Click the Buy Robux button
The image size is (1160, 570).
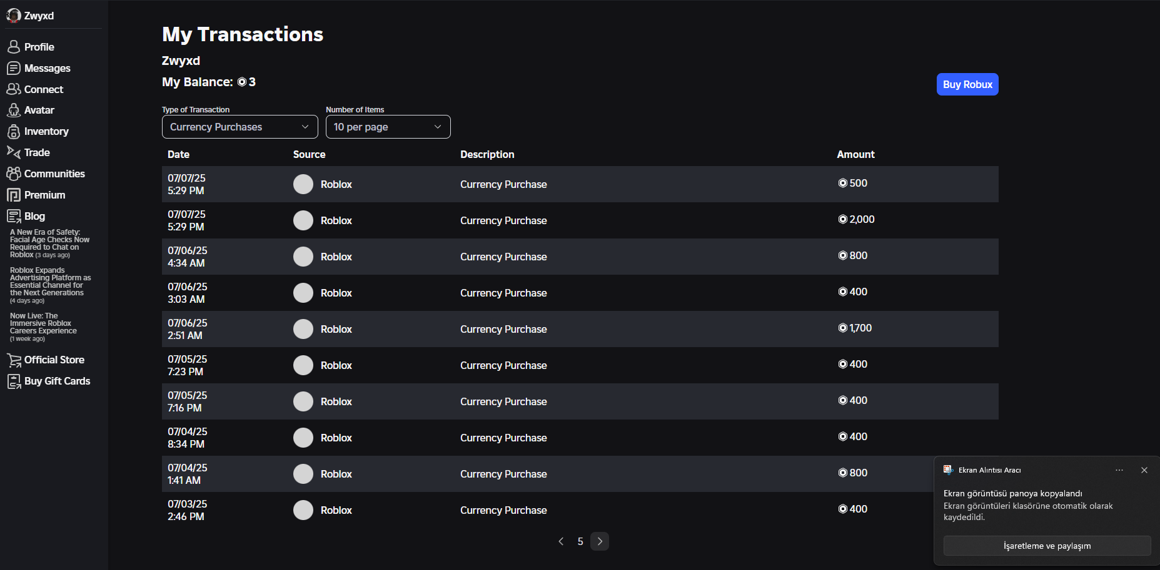coord(967,84)
